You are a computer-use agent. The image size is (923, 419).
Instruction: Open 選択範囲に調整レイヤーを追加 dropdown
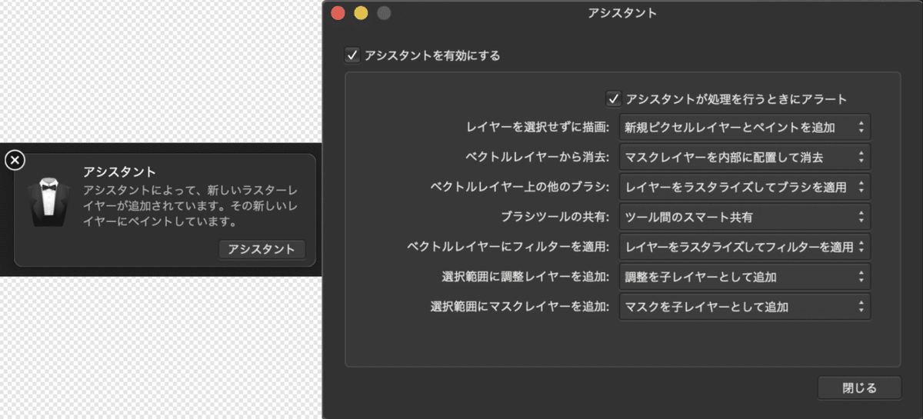pyautogui.click(x=745, y=277)
